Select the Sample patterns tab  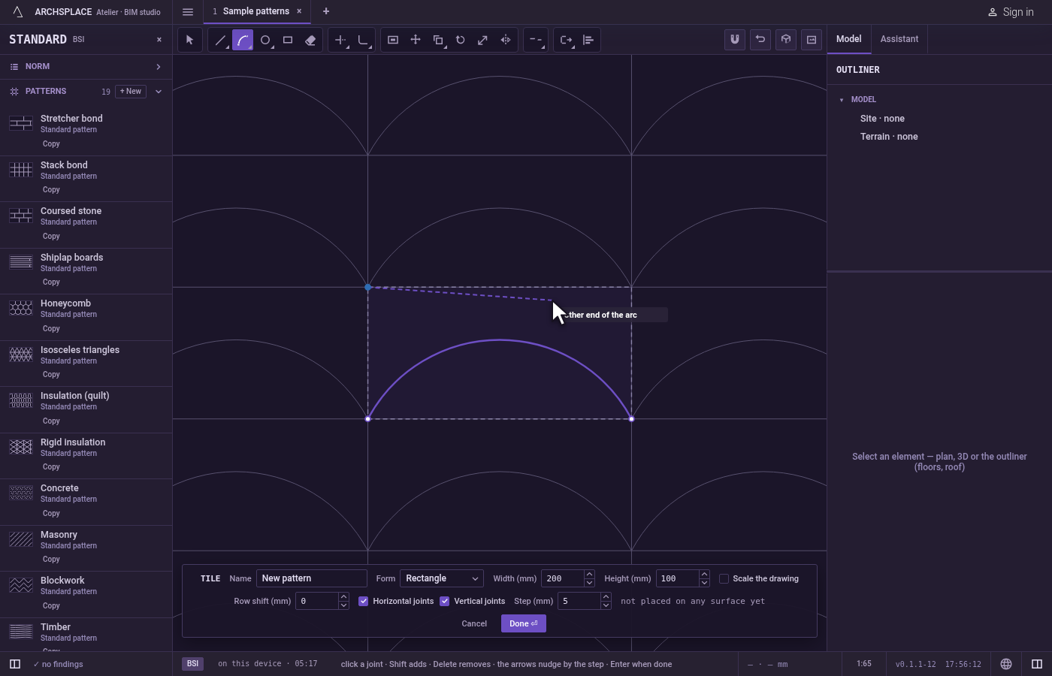[x=255, y=11]
